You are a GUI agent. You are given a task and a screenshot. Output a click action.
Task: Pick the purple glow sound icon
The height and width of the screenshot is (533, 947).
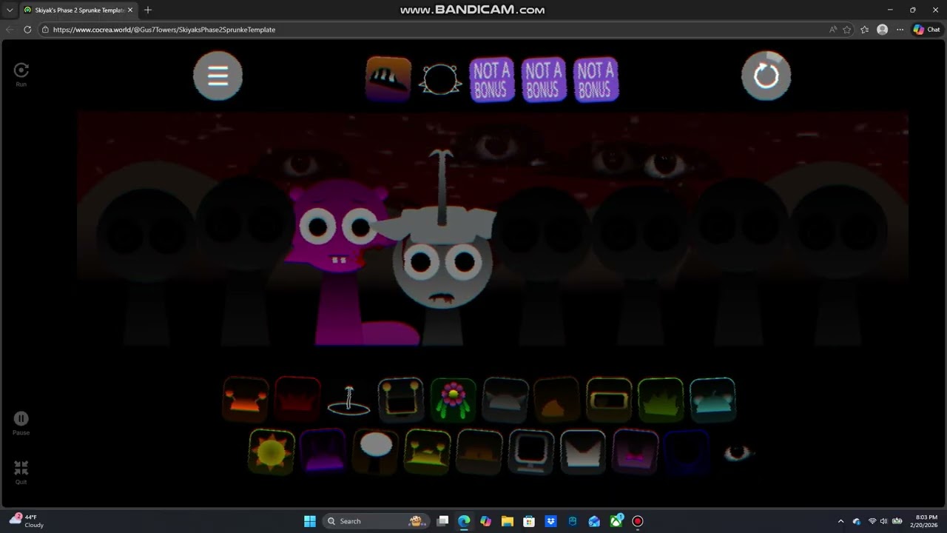(323, 452)
